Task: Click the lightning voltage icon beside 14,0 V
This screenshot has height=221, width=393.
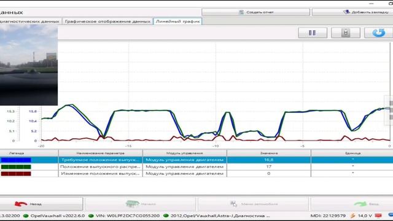Action: [x=353, y=215]
